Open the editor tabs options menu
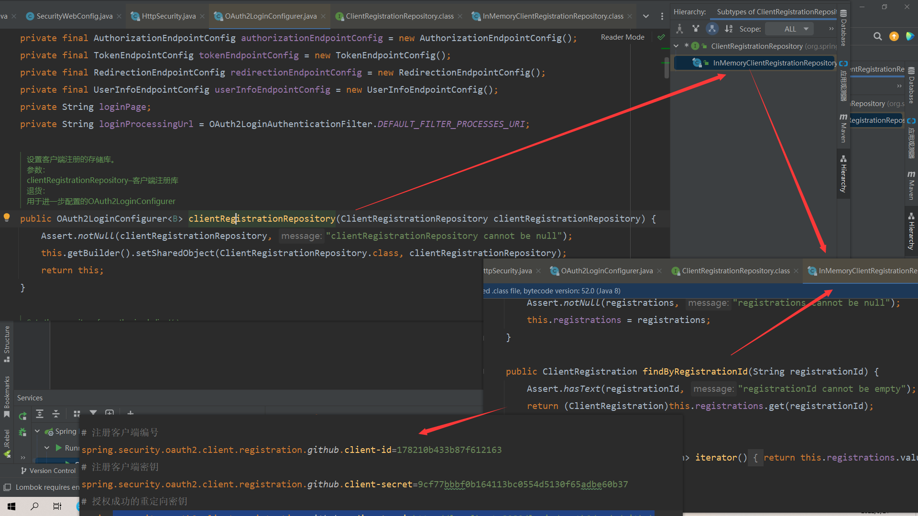 pyautogui.click(x=662, y=16)
